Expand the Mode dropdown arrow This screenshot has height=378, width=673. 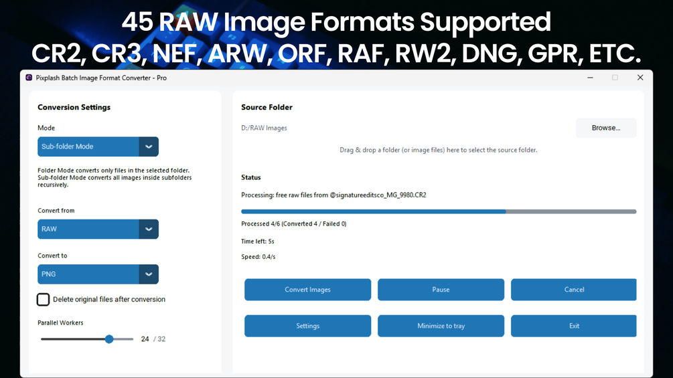pyautogui.click(x=149, y=147)
